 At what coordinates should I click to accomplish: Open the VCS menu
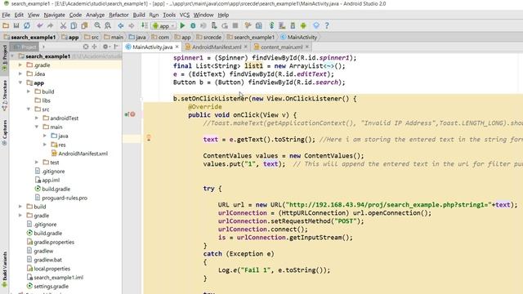185,15
